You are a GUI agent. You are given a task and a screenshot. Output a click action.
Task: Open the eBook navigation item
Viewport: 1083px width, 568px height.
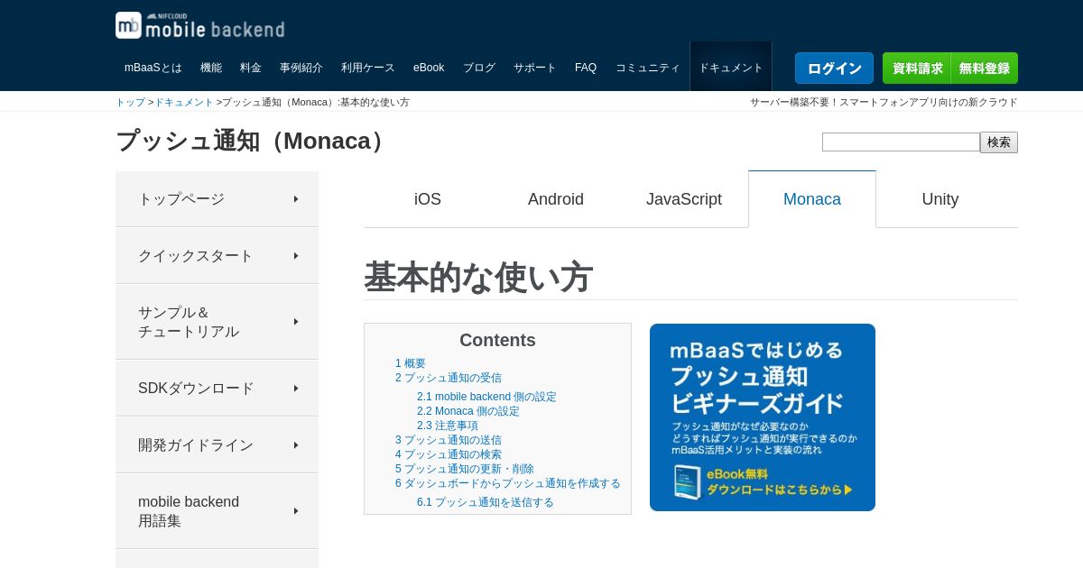[429, 68]
